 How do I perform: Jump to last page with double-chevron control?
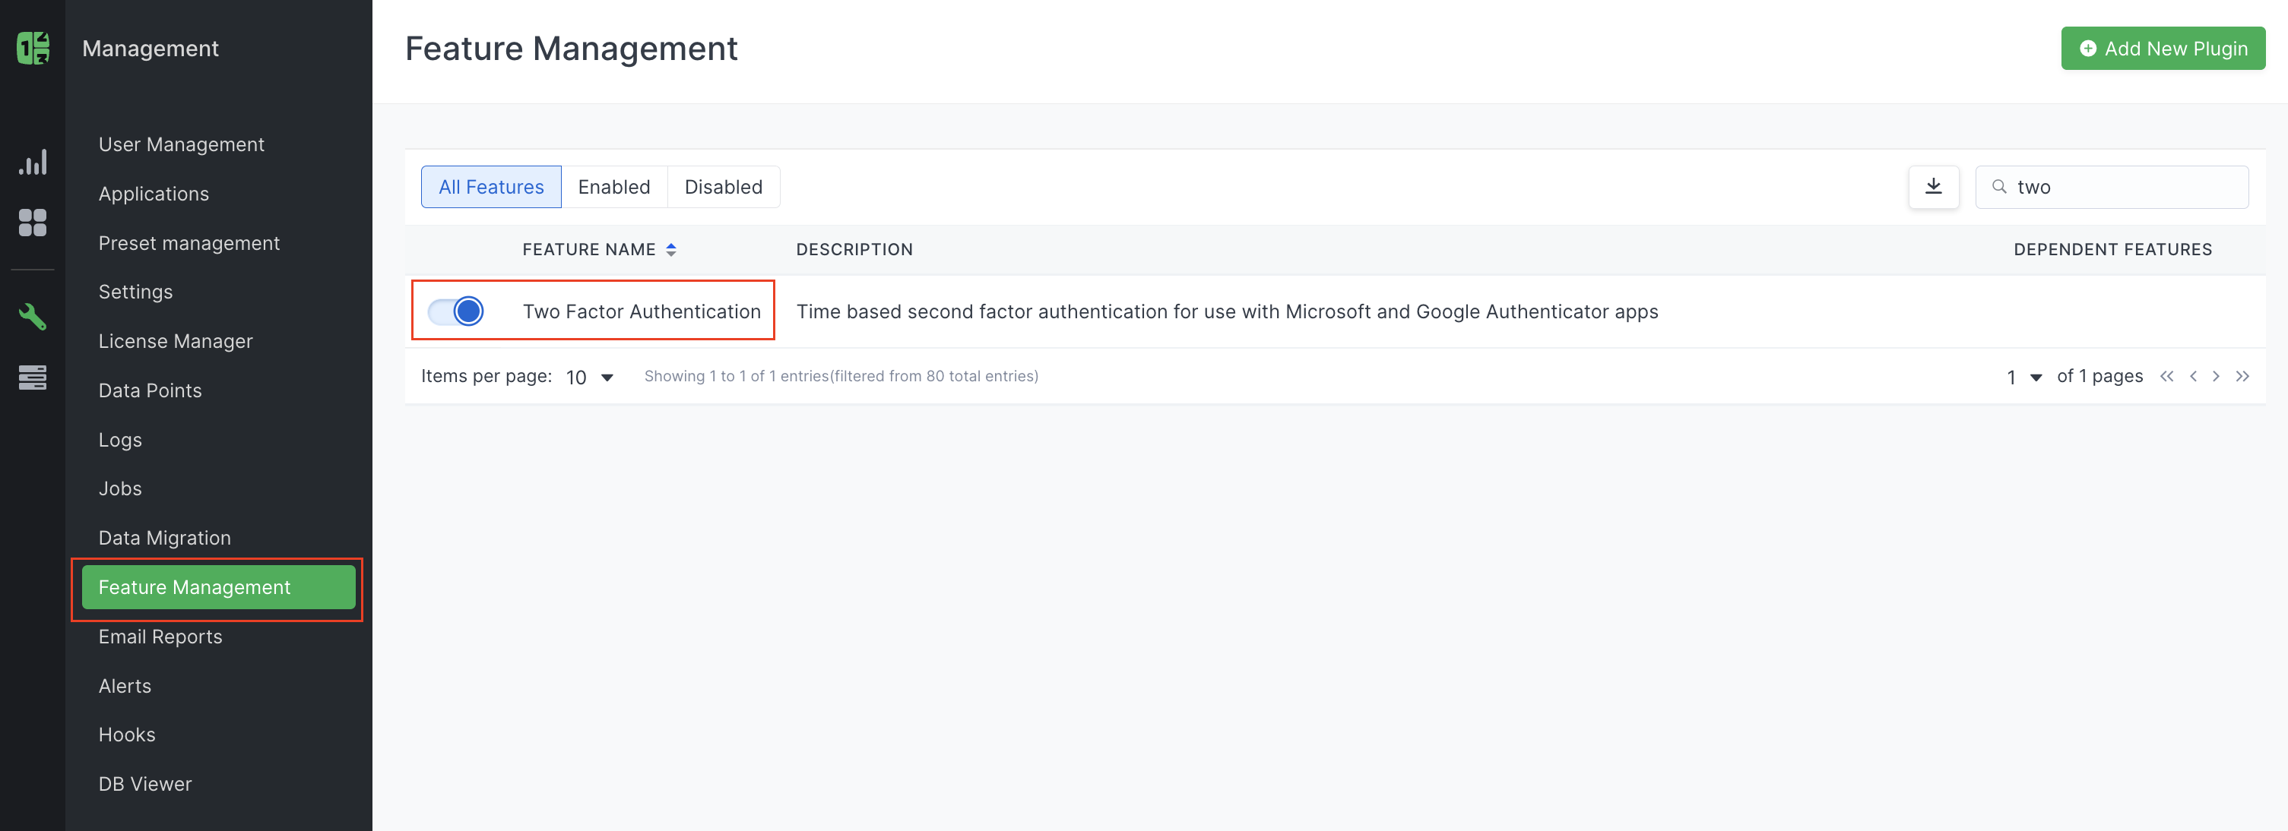(x=2244, y=377)
